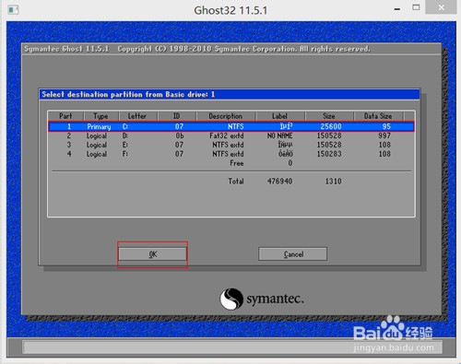Screen dimensions: 461x364
Task: Click the Part column header
Action: (x=65, y=116)
